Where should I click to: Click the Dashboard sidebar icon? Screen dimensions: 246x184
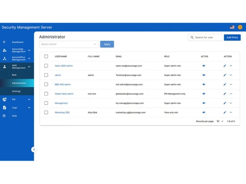point(4,42)
